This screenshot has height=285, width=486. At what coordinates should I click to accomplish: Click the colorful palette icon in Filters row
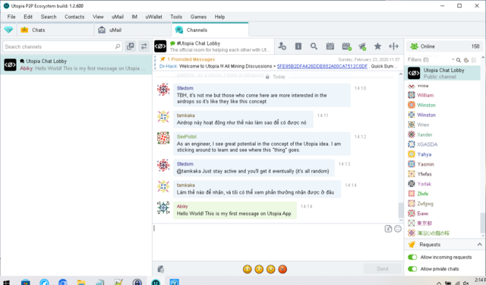pos(465,60)
